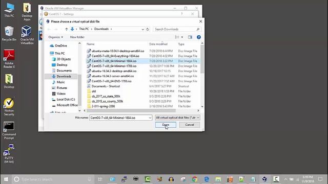Open the file type filter dropdown
This screenshot has height=184, width=328.
[x=177, y=118]
